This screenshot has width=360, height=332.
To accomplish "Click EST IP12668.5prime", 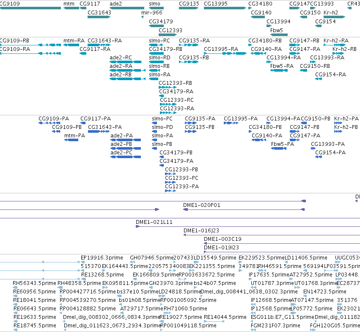I will point(253,304).
